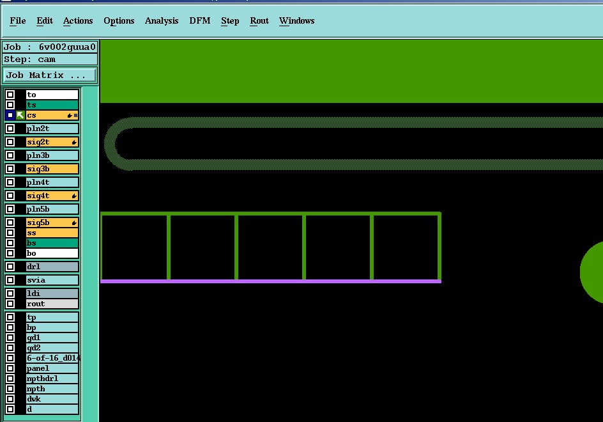Toggle display checkbox for layer cs

(x=10, y=115)
